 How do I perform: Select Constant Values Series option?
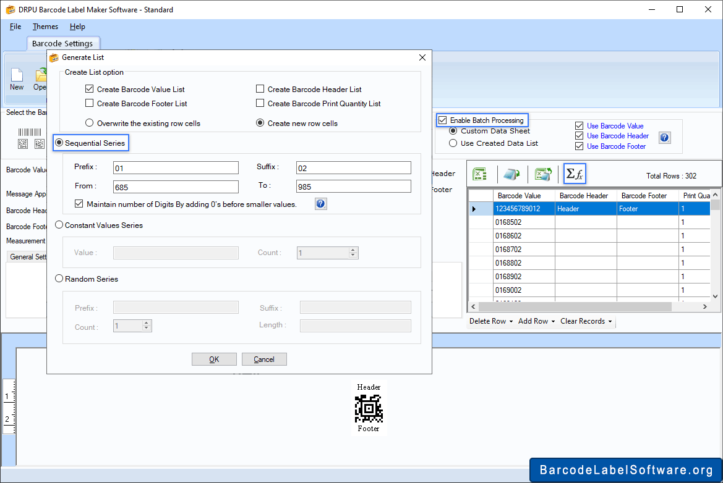(x=59, y=225)
